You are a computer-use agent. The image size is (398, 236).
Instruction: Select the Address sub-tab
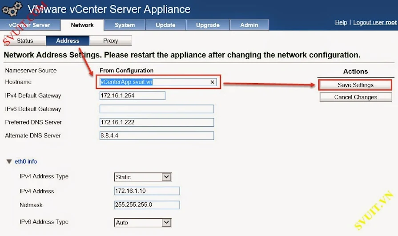(68, 40)
